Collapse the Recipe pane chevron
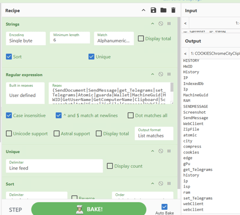Viewport: 240px width, 215px height. click(x=143, y=10)
